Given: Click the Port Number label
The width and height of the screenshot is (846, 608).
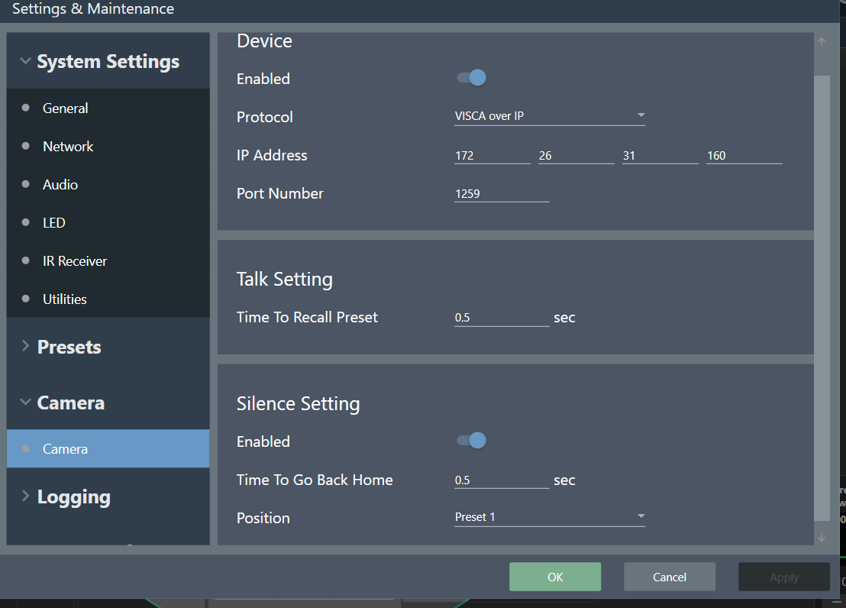Looking at the screenshot, I should click(x=280, y=193).
